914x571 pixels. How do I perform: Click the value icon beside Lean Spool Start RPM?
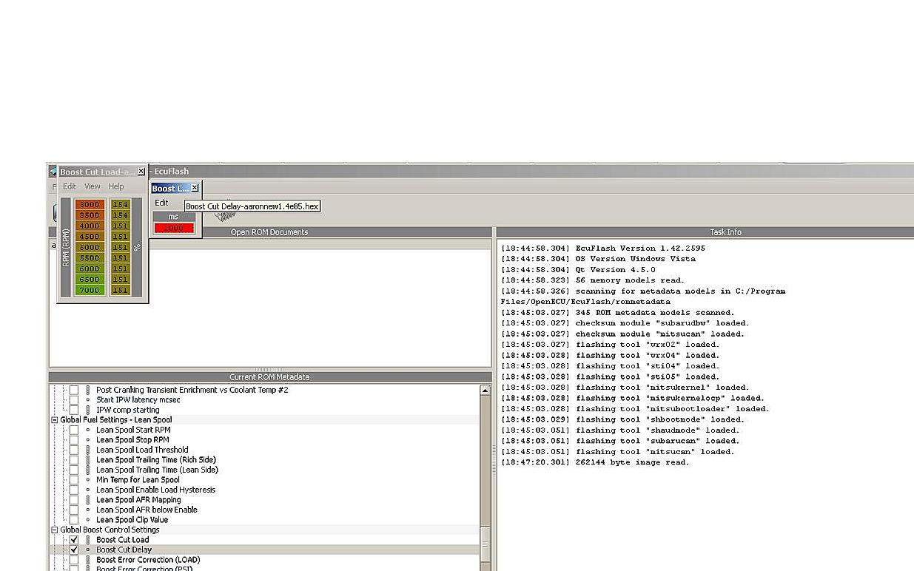pyautogui.click(x=88, y=430)
